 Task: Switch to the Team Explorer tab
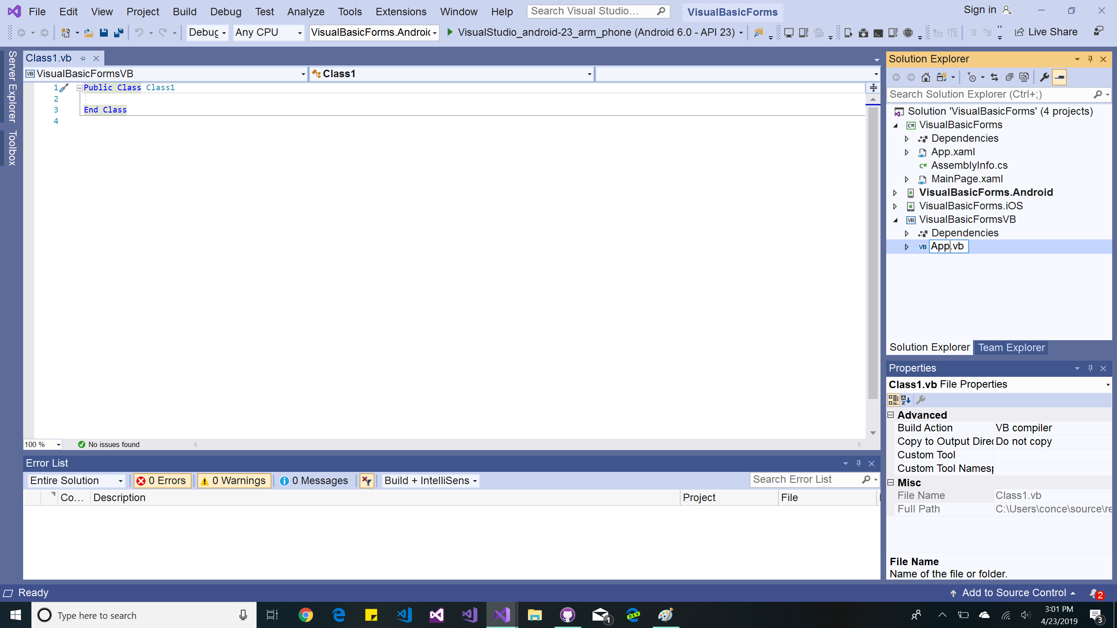1011,347
